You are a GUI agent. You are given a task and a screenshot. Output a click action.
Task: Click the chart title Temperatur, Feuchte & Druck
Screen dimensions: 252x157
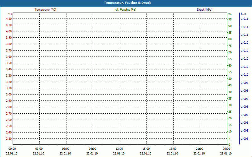(x=127, y=3)
